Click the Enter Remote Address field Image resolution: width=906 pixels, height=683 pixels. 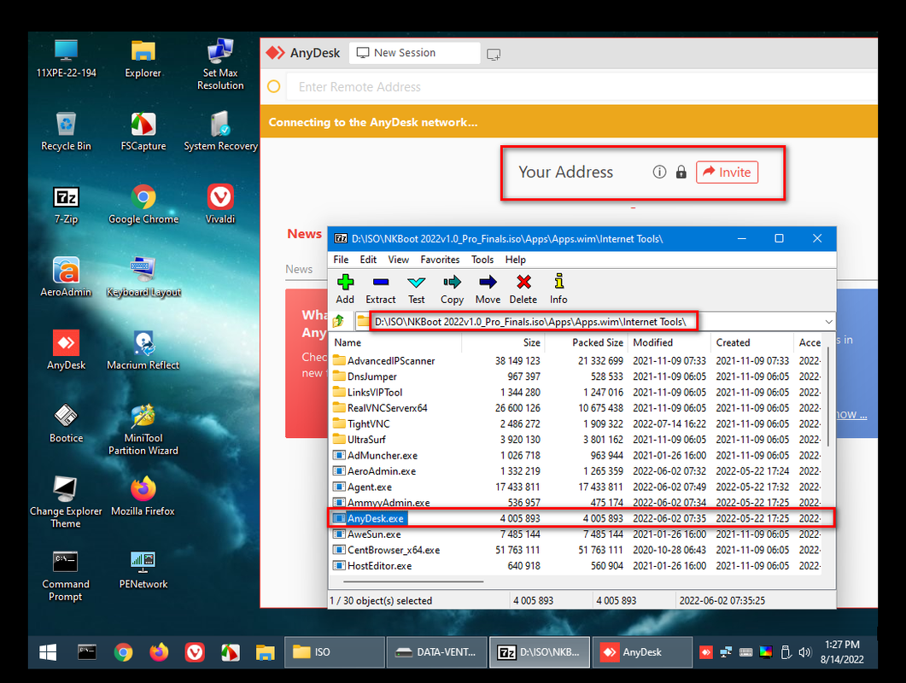point(581,87)
